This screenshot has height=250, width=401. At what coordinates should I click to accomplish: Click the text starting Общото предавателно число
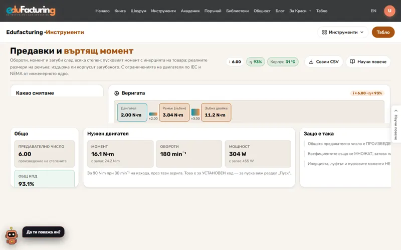[x=349, y=143]
